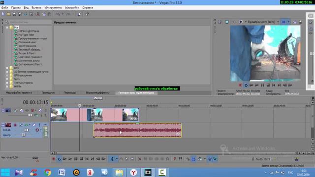Toggle Mute on video track 1

[x=40, y=110]
